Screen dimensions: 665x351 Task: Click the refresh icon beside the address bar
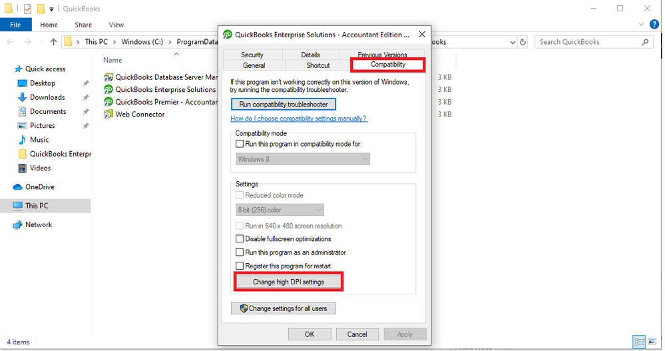523,42
